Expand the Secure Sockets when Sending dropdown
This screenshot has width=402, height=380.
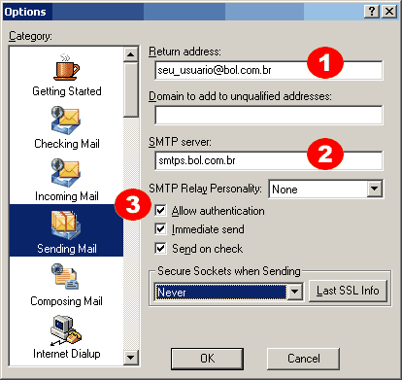pyautogui.click(x=294, y=292)
